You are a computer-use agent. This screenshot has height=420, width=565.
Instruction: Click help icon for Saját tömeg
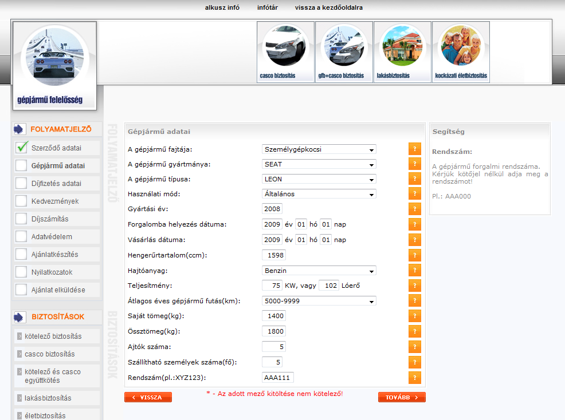415,316
